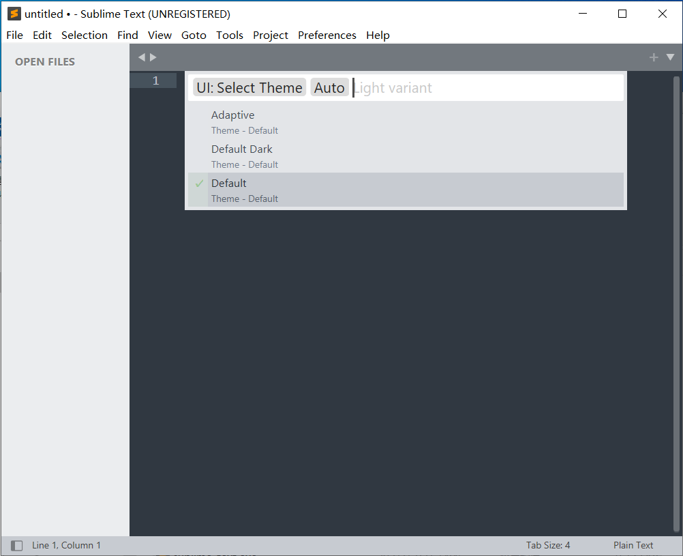Click the plus icon to create a new tab
Image resolution: width=683 pixels, height=556 pixels.
coord(654,57)
